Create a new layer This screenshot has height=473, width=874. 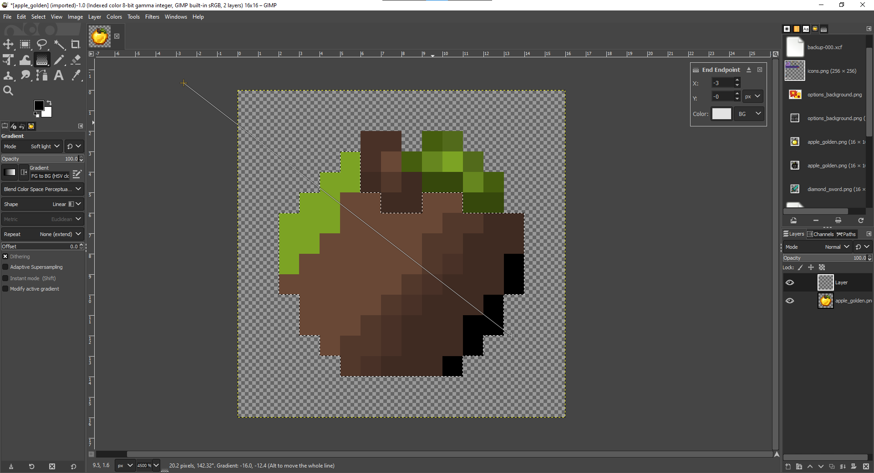(x=788, y=466)
